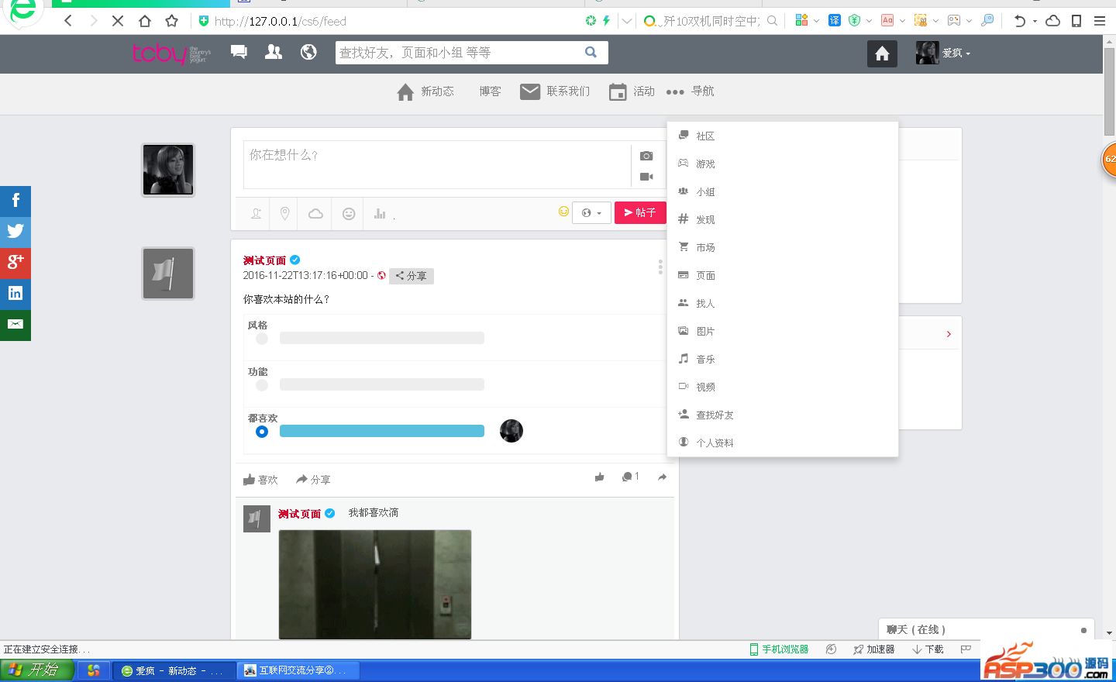Open the 新动态 news feed link
Screen dimensions: 1116x682
coord(425,91)
